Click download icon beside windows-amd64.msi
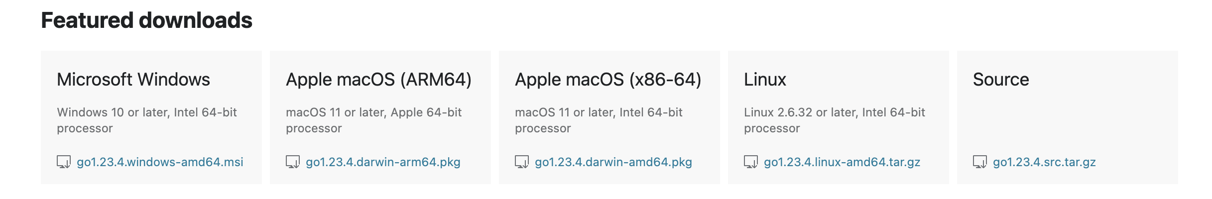1212x199 pixels. click(64, 162)
